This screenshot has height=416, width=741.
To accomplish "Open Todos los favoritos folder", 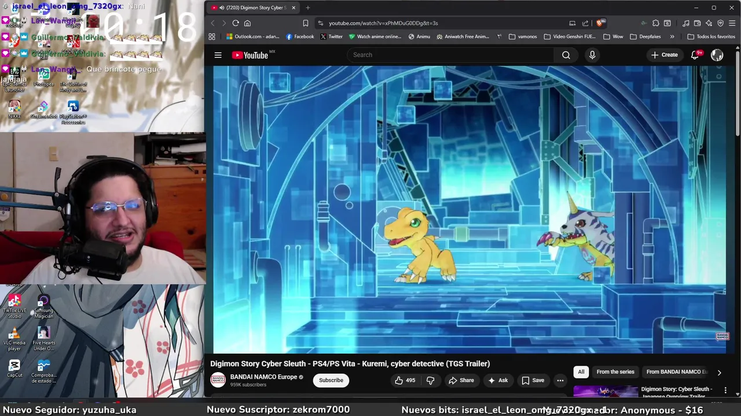I will coord(711,36).
